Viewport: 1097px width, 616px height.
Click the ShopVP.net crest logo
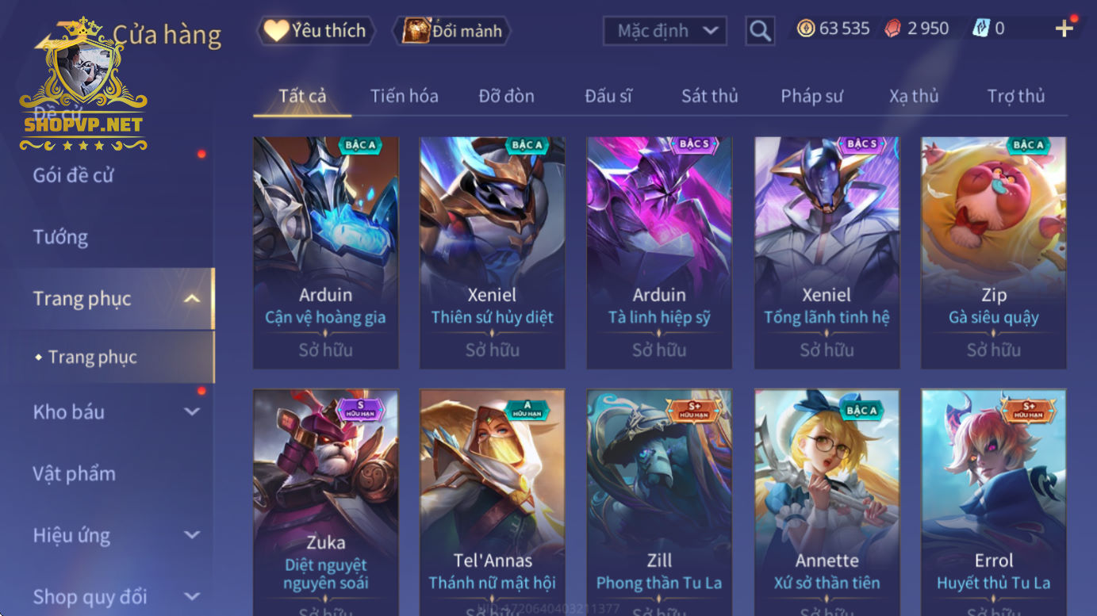pos(83,85)
